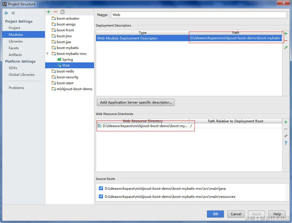Open the Global Libraries settings
Screen dimensions: 292x223
pyautogui.click(x=22, y=75)
